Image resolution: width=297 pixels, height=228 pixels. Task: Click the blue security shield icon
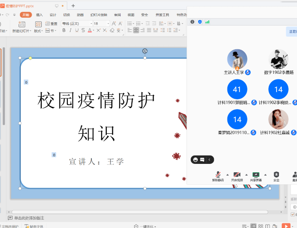coord(200,22)
